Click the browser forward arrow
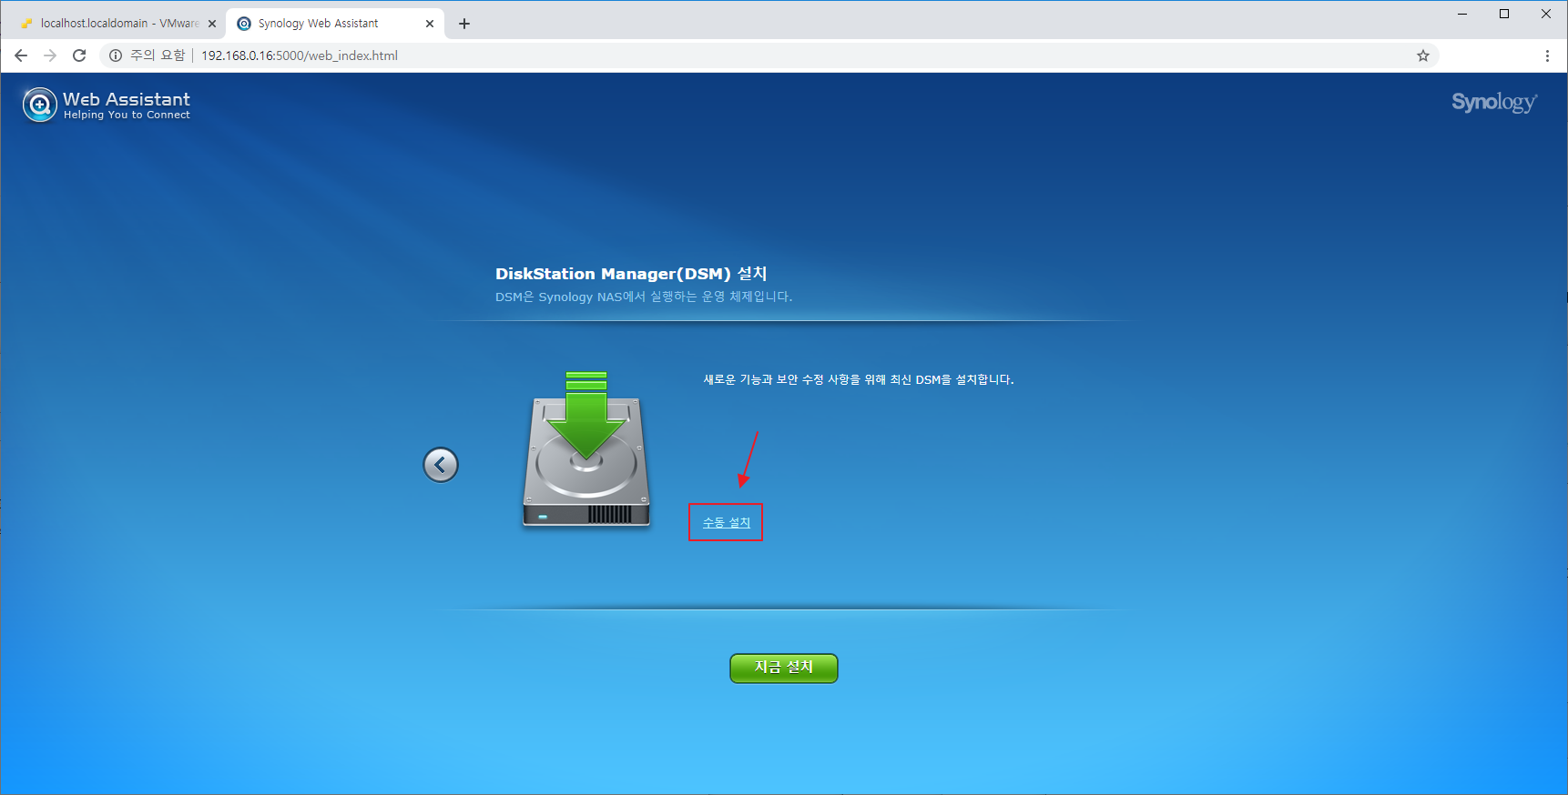Image resolution: width=1568 pixels, height=795 pixels. [50, 55]
